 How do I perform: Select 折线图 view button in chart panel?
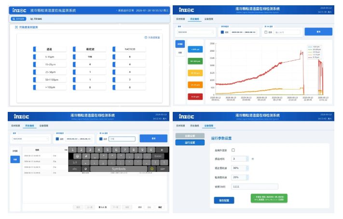[180, 44]
